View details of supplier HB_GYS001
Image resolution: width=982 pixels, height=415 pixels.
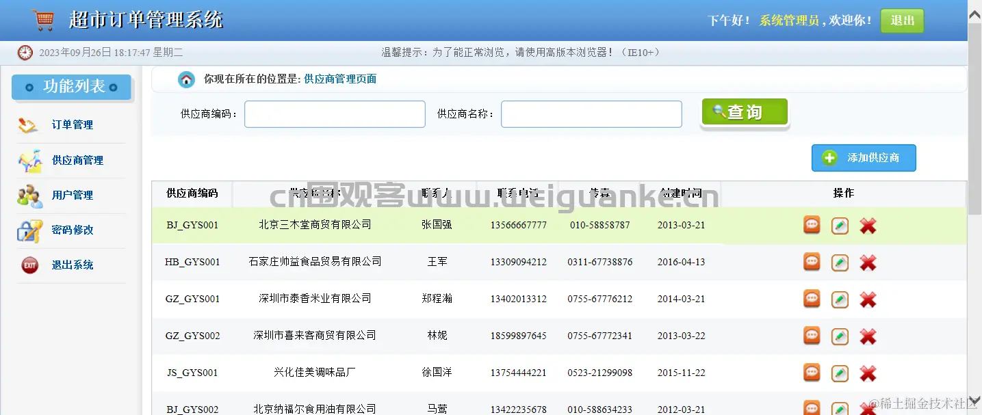click(x=812, y=261)
